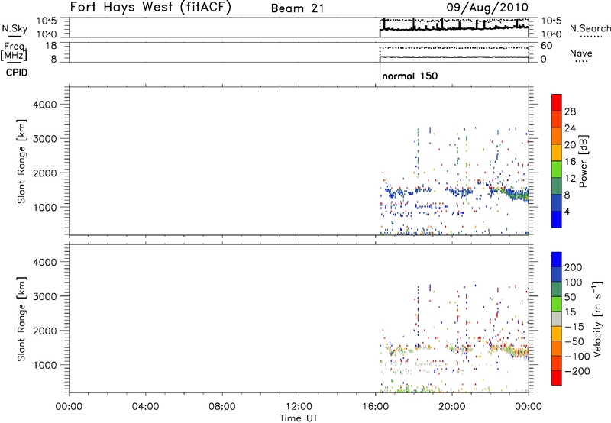This screenshot has width=611, height=423.
Task: Click the '18' frequency axis value
Action: click(x=51, y=46)
